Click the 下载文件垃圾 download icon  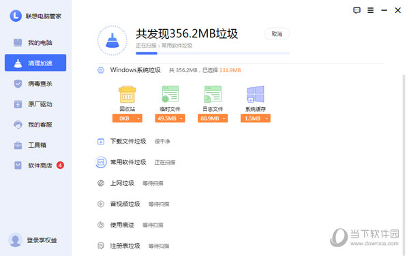coord(101,142)
